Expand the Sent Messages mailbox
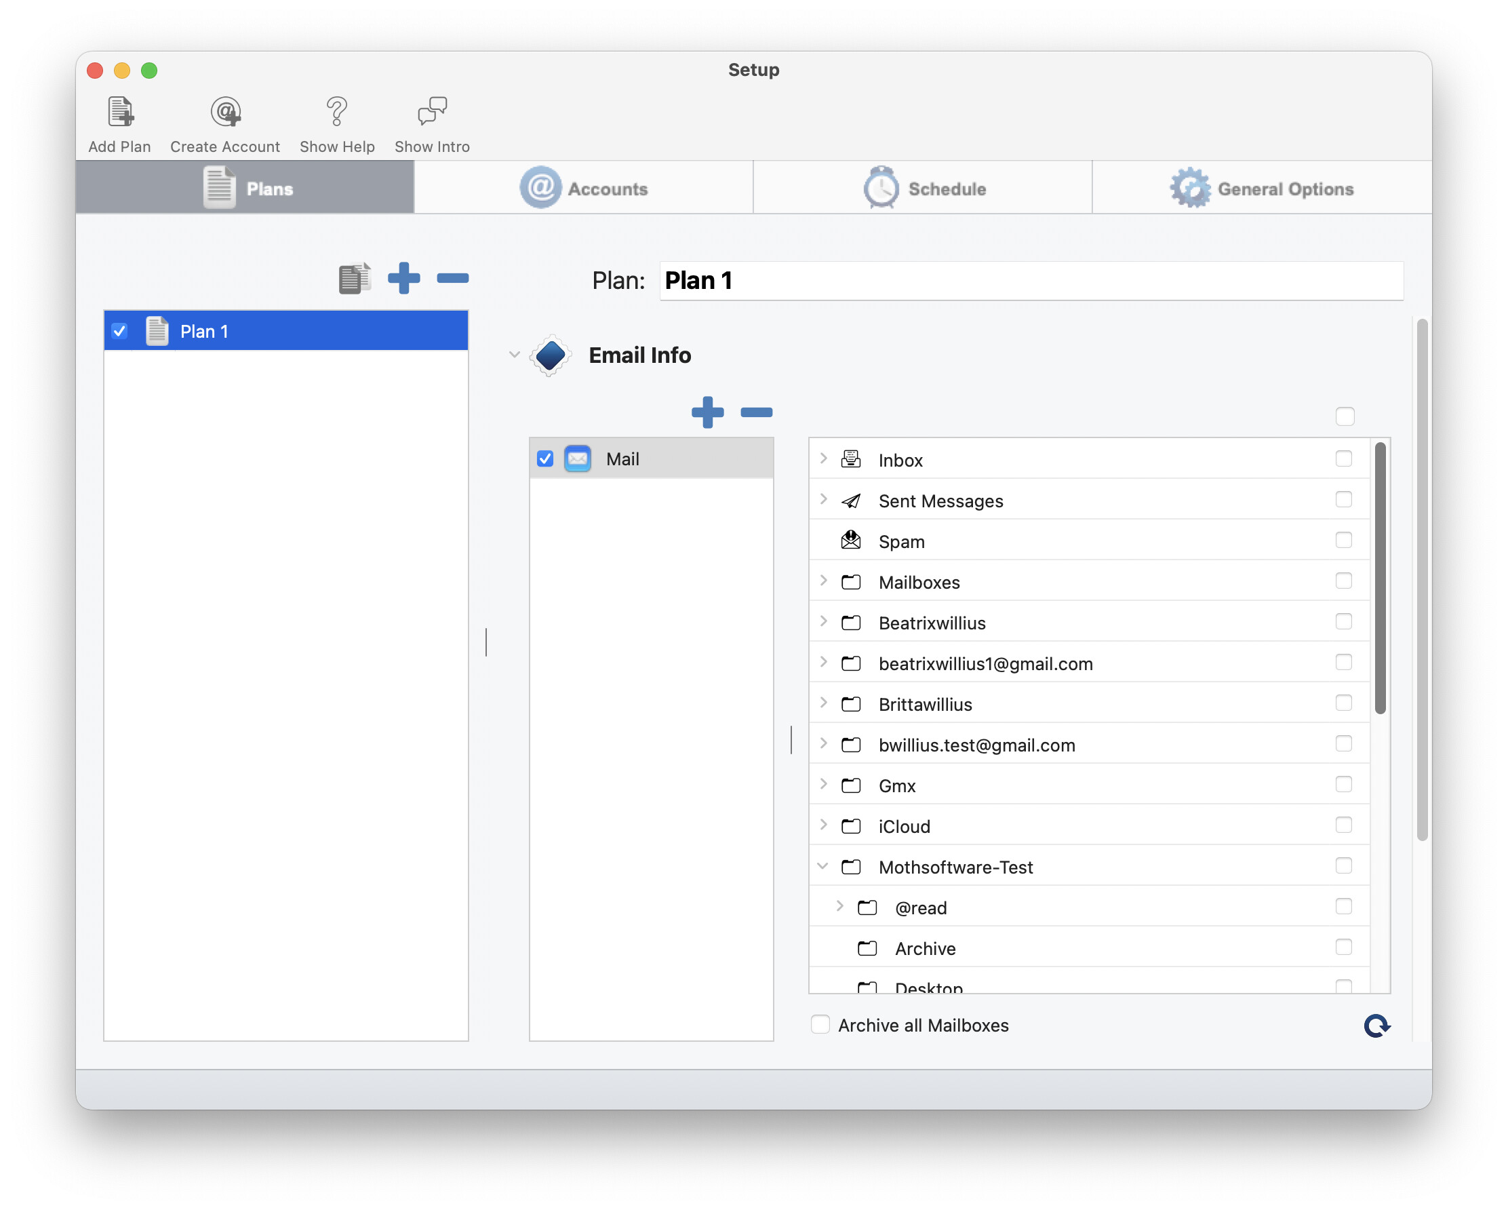Image resolution: width=1508 pixels, height=1210 pixels. 823,500
